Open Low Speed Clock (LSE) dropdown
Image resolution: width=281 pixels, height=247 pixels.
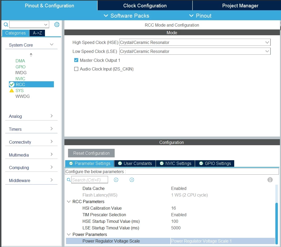(195, 51)
